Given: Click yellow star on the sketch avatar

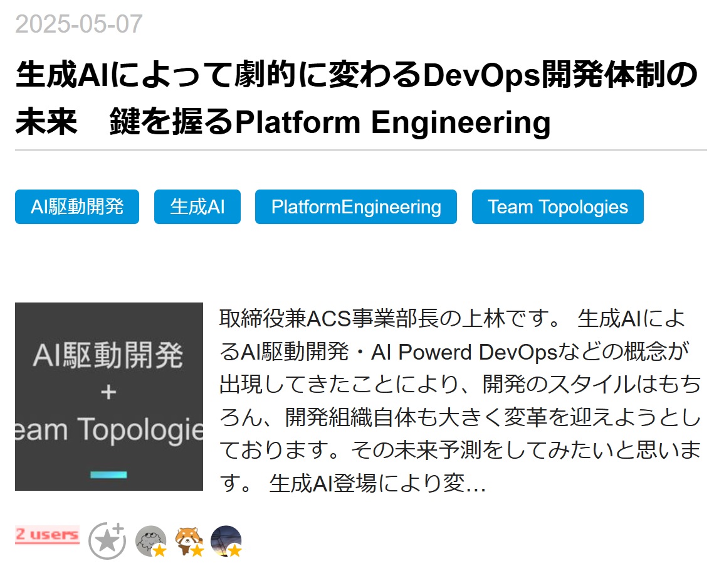Looking at the screenshot, I should [x=159, y=550].
